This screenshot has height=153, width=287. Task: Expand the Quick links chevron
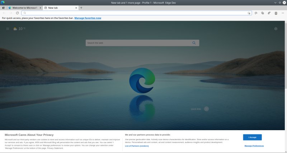207,109
